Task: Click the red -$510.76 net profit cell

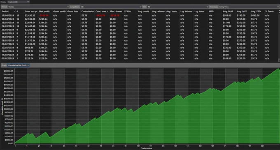Action: [x=44, y=16]
